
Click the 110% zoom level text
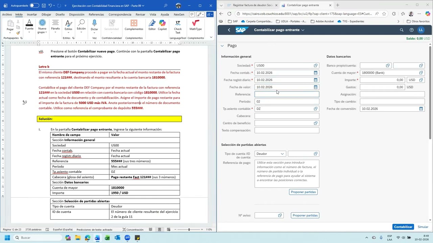pos(209,230)
